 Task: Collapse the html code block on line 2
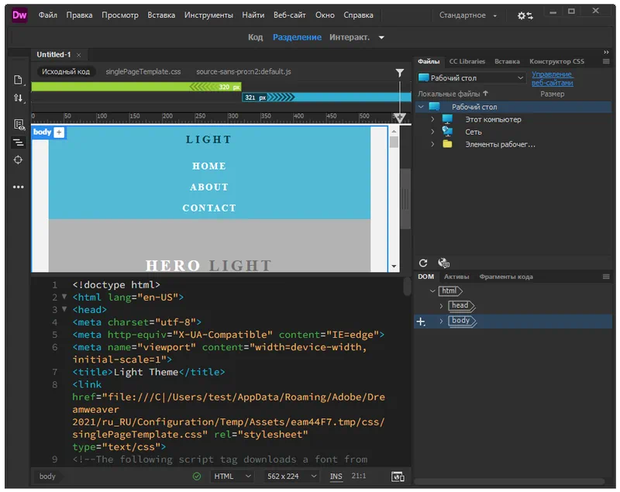click(x=64, y=297)
